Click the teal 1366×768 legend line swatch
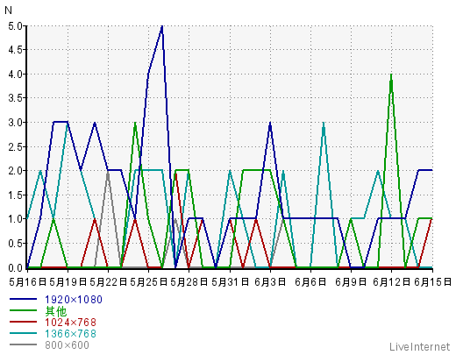The height and width of the screenshot is (355, 456). click(x=23, y=333)
